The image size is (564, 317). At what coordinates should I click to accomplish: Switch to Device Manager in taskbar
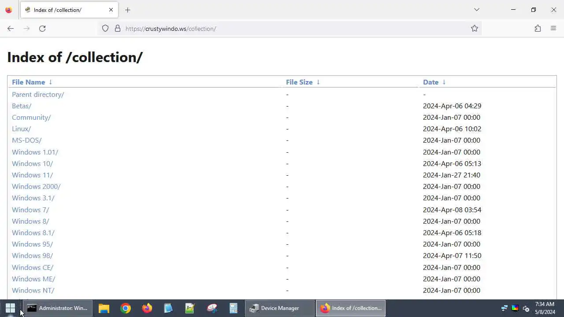280,308
